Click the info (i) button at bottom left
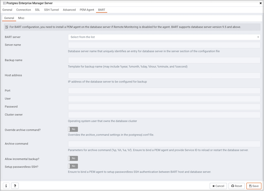The height and width of the screenshot is (191, 264). click(x=6, y=186)
